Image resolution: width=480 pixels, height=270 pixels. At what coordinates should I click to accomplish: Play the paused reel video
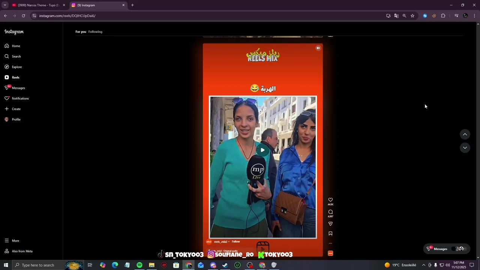click(x=262, y=150)
